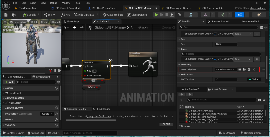Collapse the Performance section expander

pos(179,74)
